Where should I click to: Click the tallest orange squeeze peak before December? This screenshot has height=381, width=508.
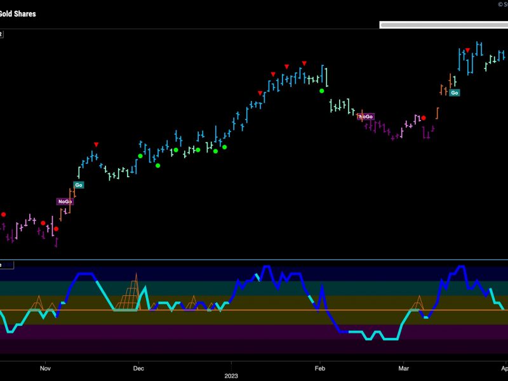pyautogui.click(x=135, y=291)
